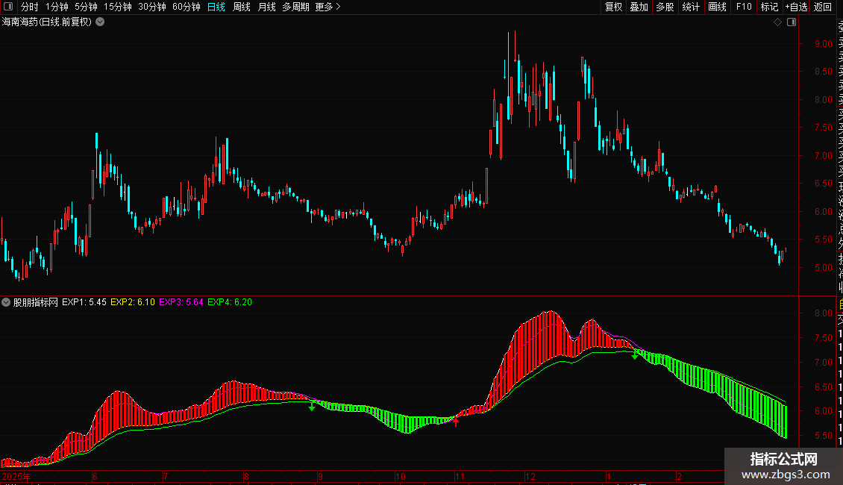Open the 多周期 multi-period view
This screenshot has width=843, height=485.
click(295, 7)
